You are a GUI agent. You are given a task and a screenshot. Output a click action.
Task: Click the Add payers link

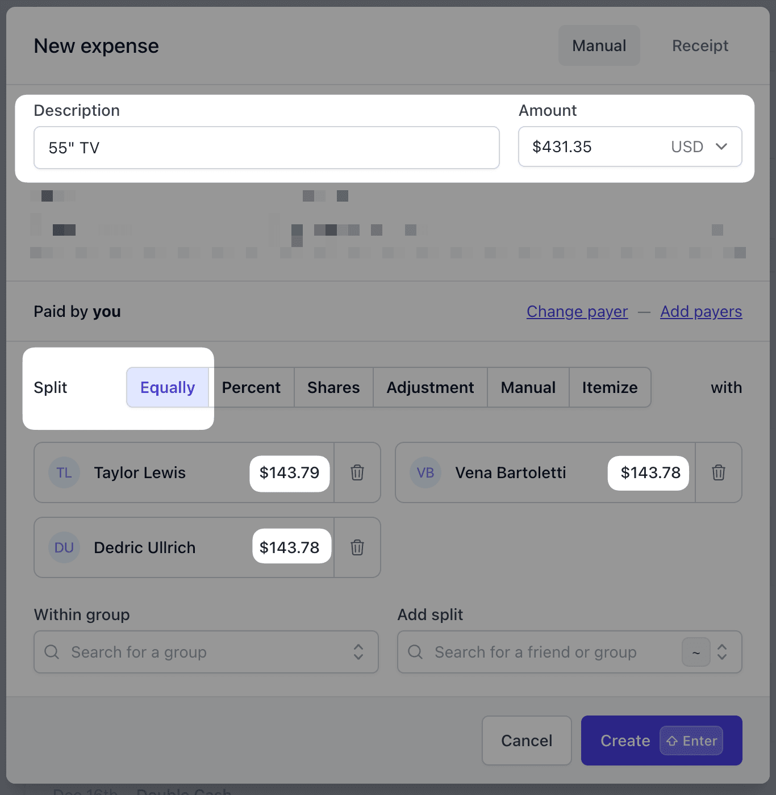pyautogui.click(x=701, y=311)
